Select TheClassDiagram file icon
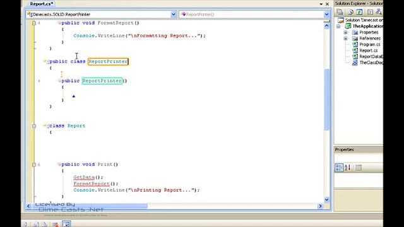Image resolution: width=404 pixels, height=227 pixels. [x=355, y=62]
